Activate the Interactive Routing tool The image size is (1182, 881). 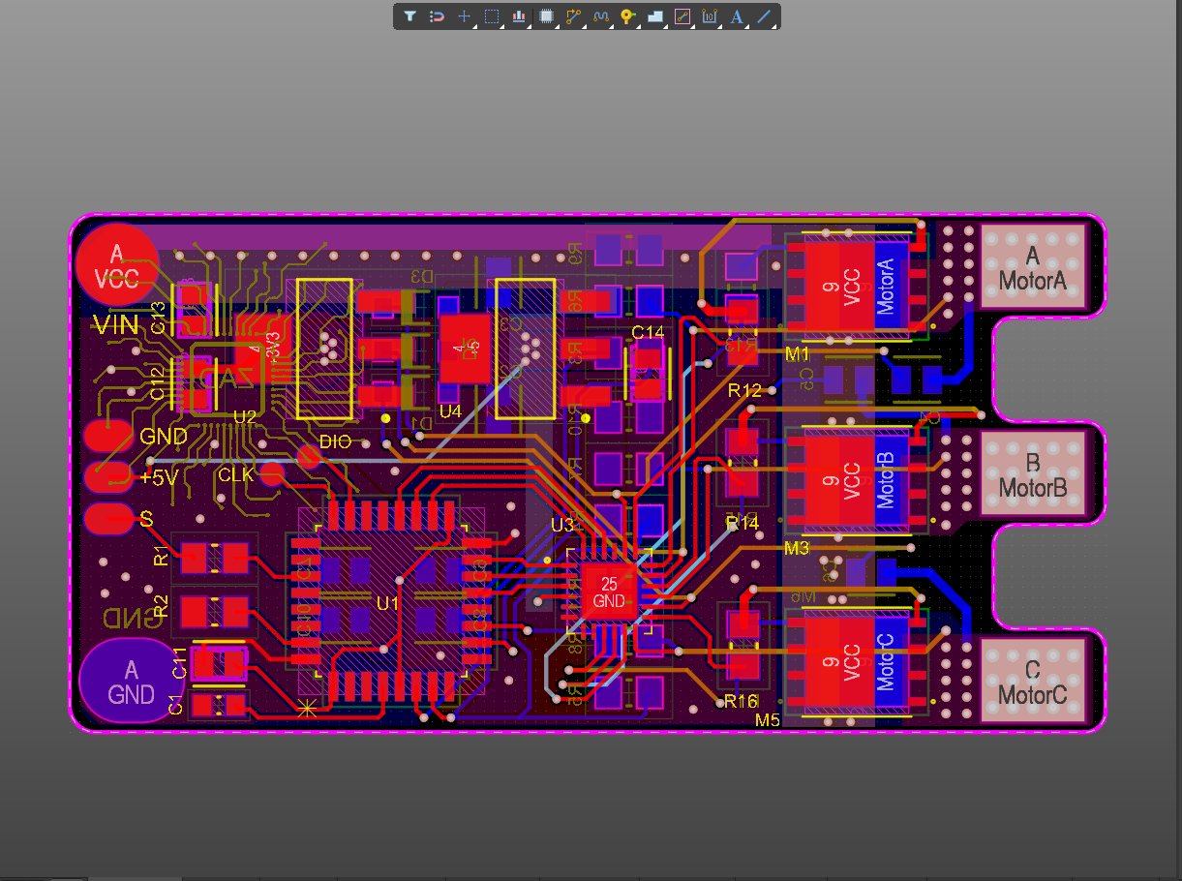tap(573, 16)
